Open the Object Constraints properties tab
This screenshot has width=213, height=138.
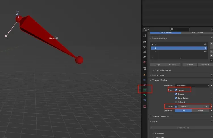pyautogui.click(x=145, y=85)
